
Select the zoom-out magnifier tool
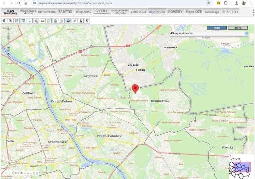tap(10, 21)
